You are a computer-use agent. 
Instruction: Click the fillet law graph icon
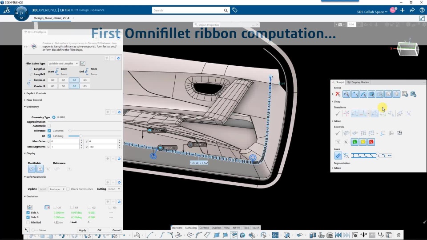tap(83, 64)
